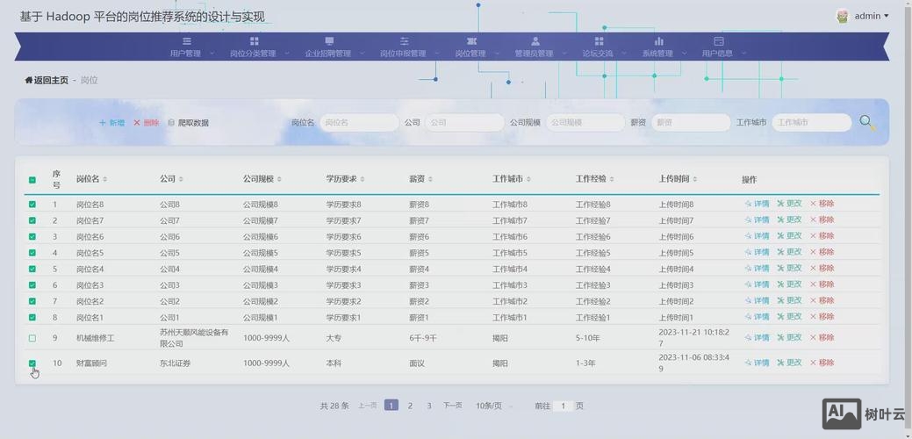Expand the 管理员管理 chevron
The width and height of the screenshot is (912, 439).
[x=564, y=54]
